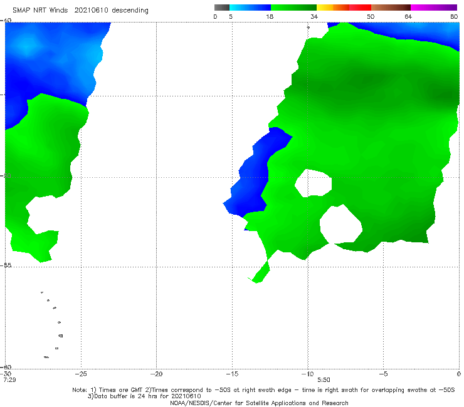Click the color scale label 18
The height and width of the screenshot is (407, 464).
pos(270,16)
